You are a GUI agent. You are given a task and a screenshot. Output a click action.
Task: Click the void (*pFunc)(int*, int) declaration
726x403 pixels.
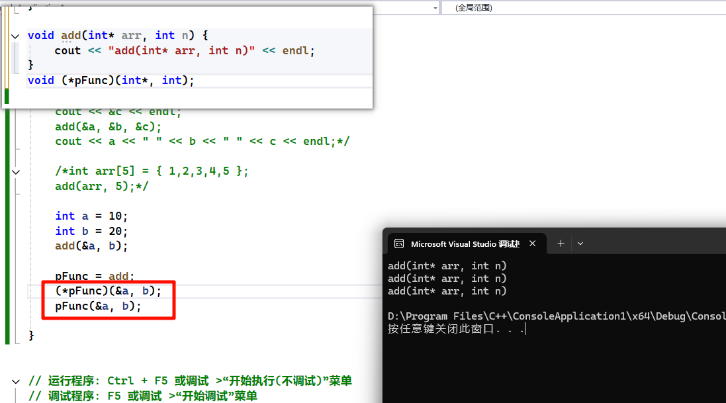click(x=111, y=80)
